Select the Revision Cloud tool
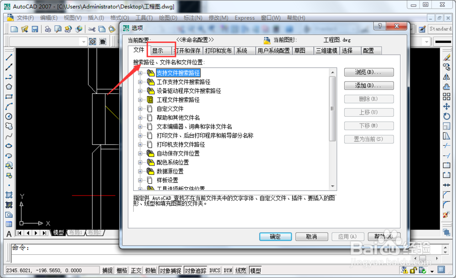456x278 pixels. tap(9, 126)
